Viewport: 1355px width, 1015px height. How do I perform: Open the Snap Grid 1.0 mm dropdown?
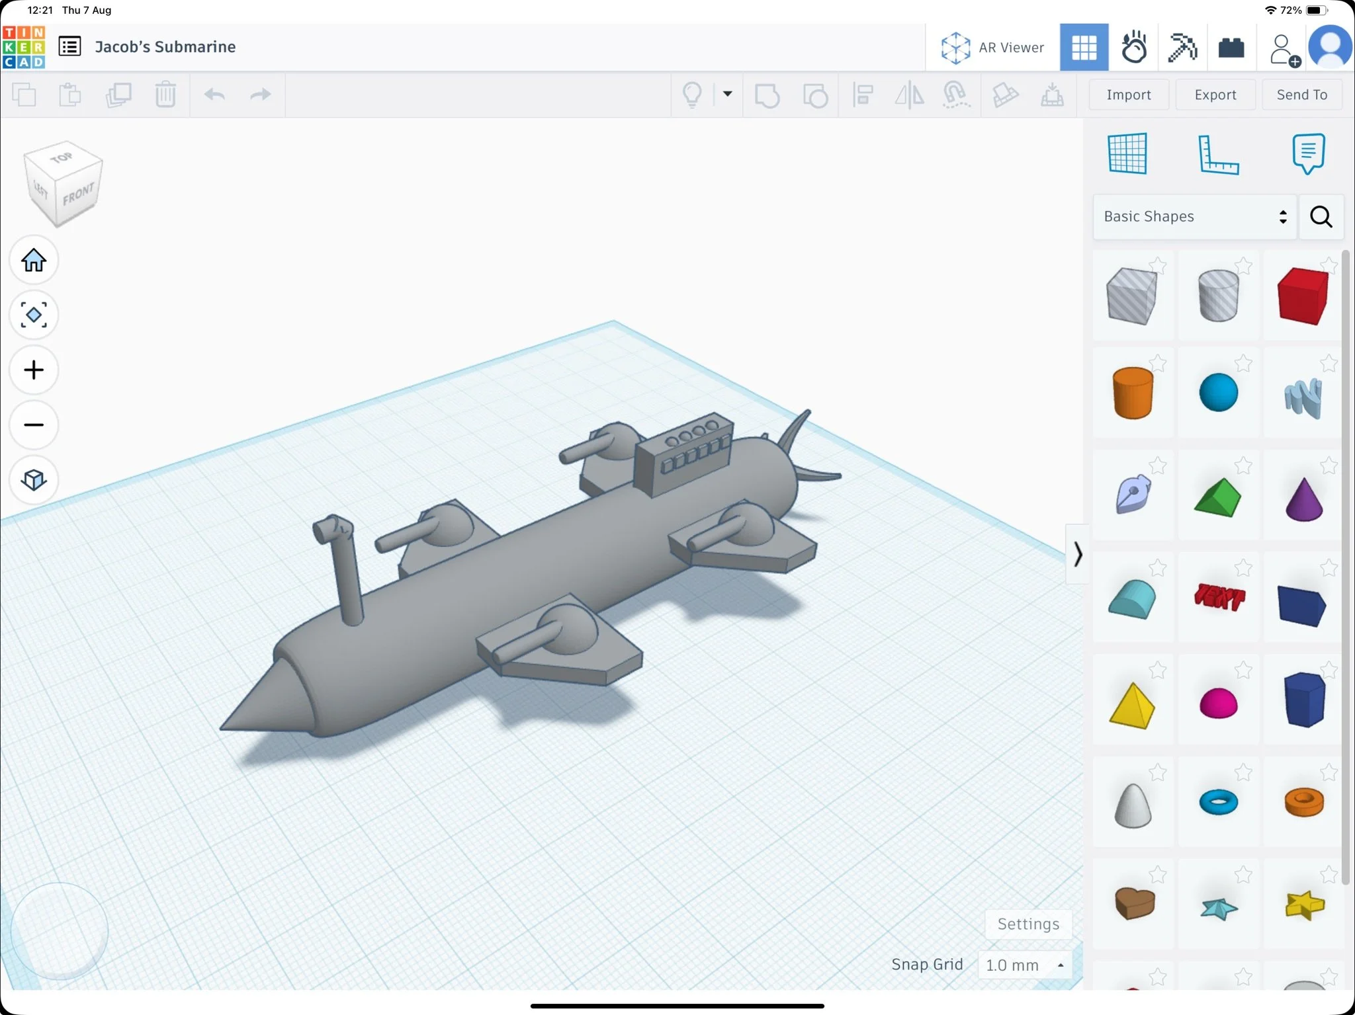(1024, 965)
